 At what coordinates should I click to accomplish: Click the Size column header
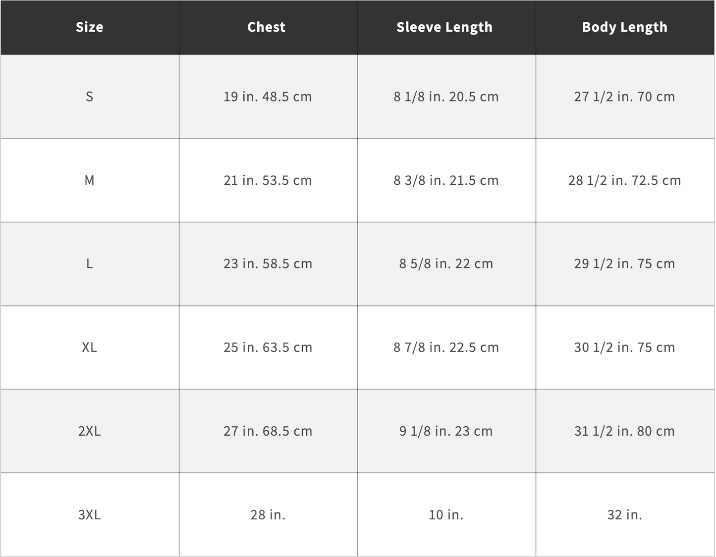tap(90, 27)
